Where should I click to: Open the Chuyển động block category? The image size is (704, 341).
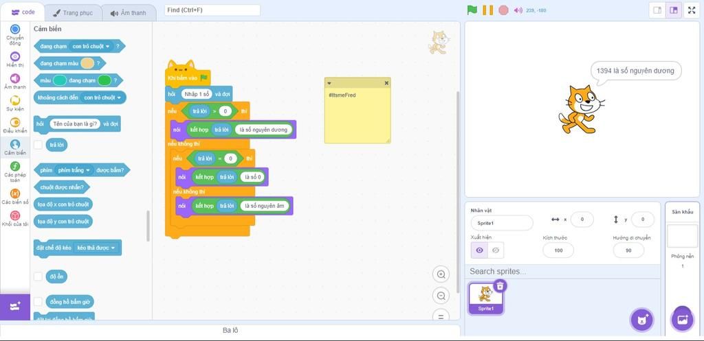pyautogui.click(x=15, y=35)
